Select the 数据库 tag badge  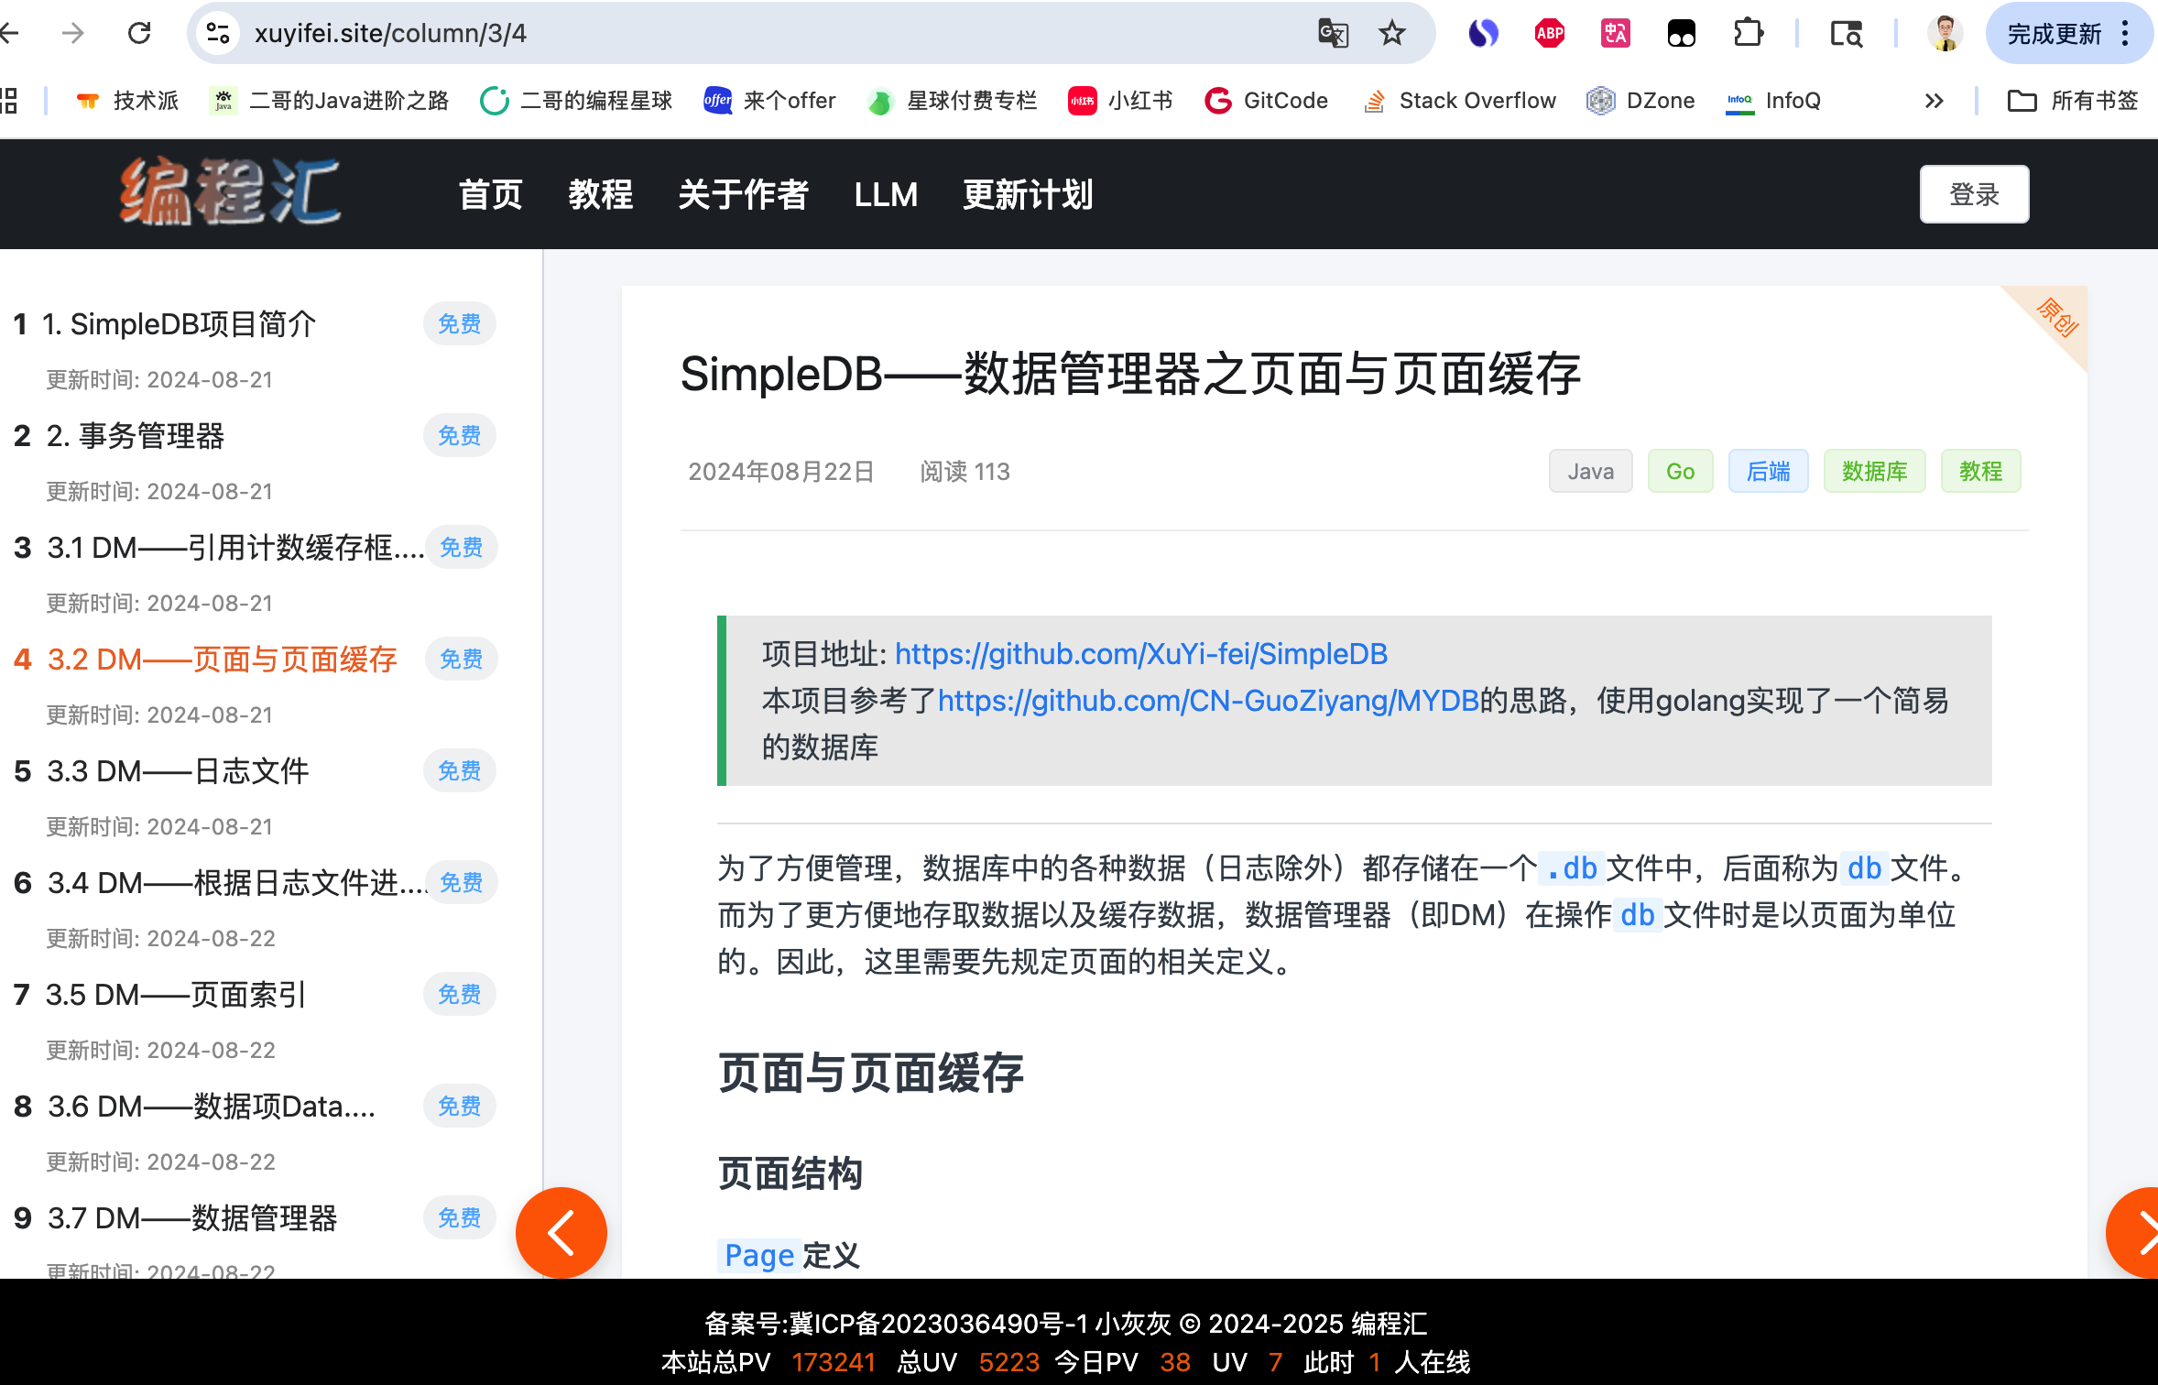tap(1873, 472)
